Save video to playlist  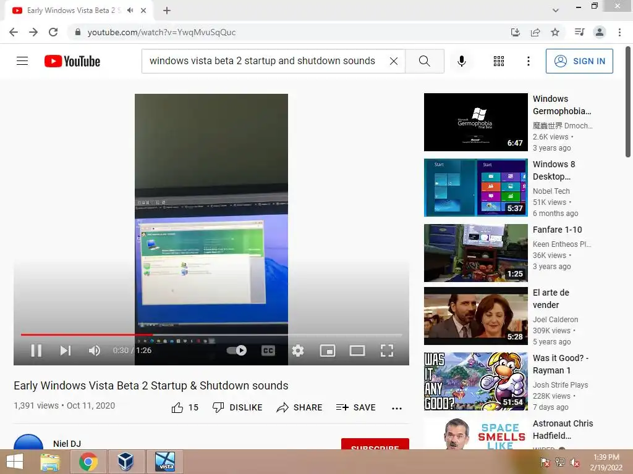(355, 407)
